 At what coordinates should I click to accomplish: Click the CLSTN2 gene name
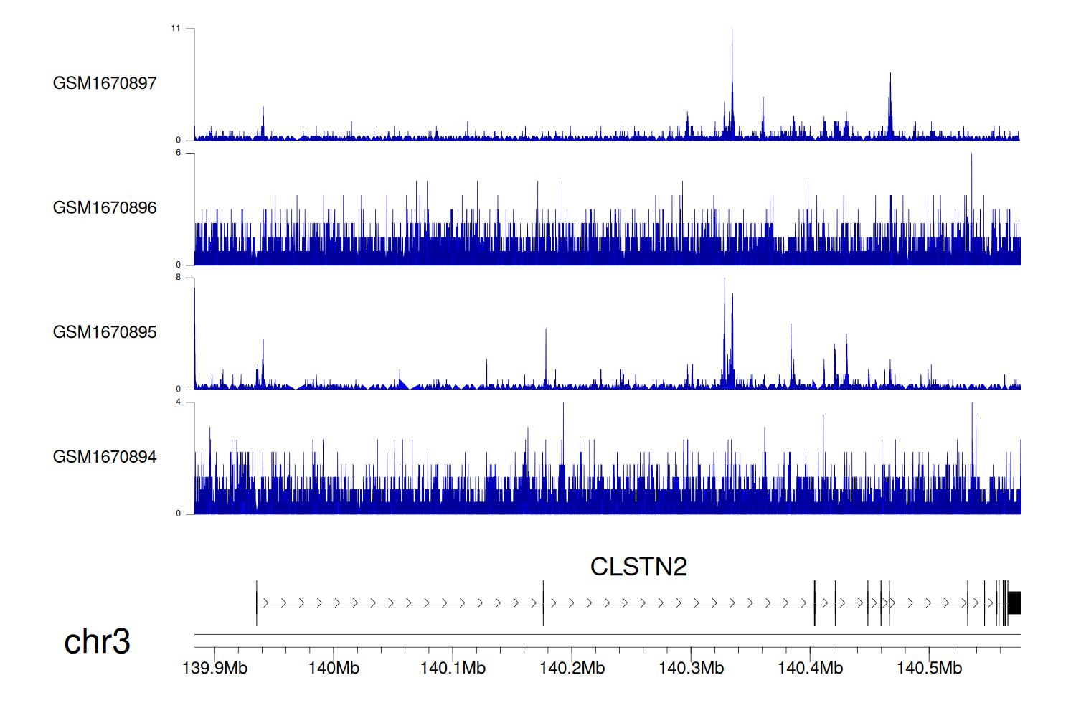point(638,567)
